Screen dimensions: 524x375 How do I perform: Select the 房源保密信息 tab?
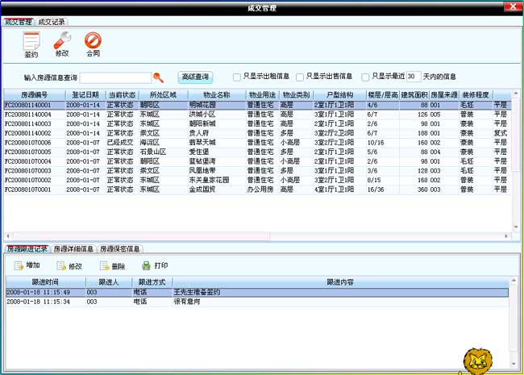[121, 249]
